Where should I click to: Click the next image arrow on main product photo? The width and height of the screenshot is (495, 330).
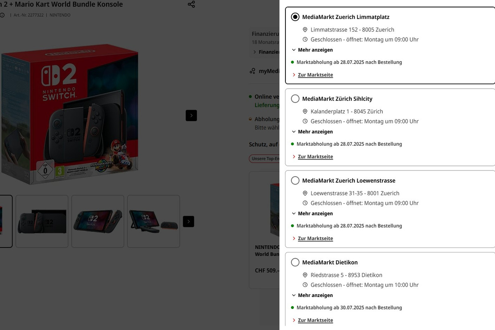point(191,115)
